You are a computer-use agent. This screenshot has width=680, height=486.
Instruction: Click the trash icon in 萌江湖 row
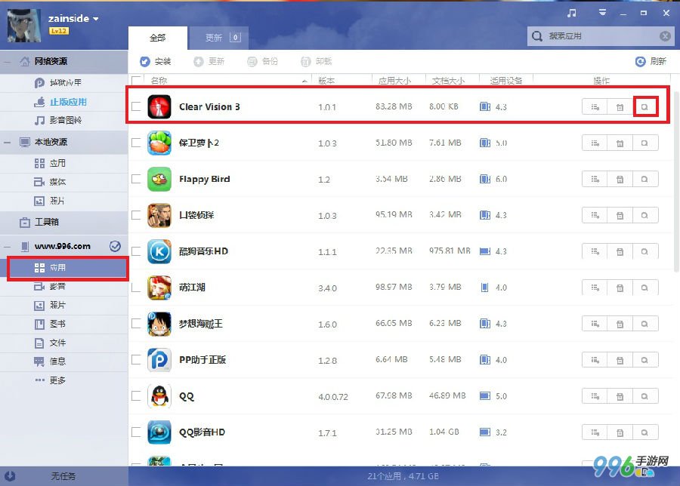tap(620, 288)
